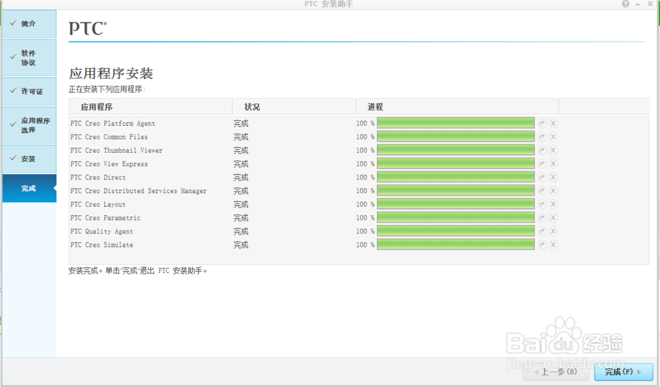The image size is (660, 387).
Task: Go to the 简介 step
Action: (x=29, y=24)
